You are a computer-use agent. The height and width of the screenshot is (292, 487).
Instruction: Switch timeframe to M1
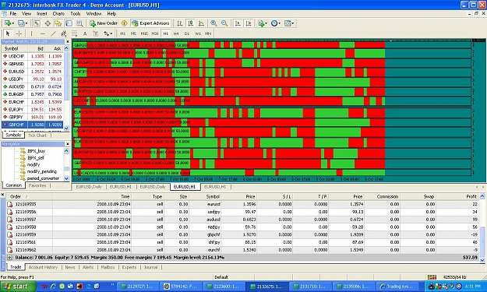[x=123, y=33]
